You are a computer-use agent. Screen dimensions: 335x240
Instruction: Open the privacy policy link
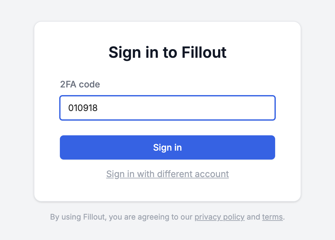(219, 217)
